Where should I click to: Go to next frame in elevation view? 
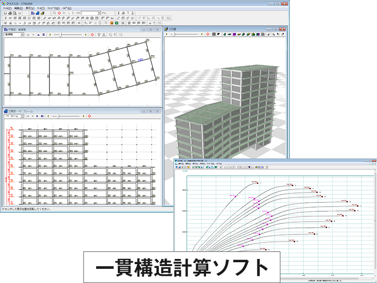click(37, 116)
